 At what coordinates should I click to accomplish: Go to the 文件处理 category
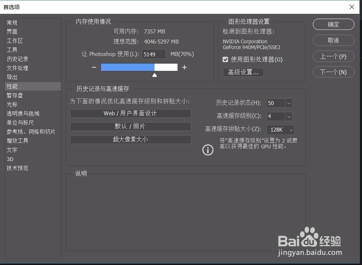coord(33,68)
